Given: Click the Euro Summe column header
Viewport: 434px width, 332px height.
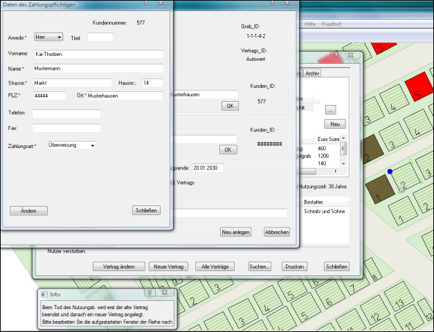Looking at the screenshot, I should (328, 139).
